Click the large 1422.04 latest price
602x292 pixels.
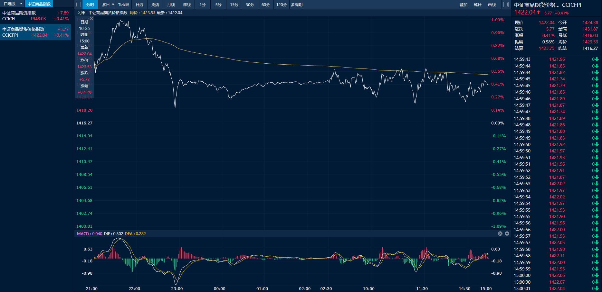(x=525, y=12)
